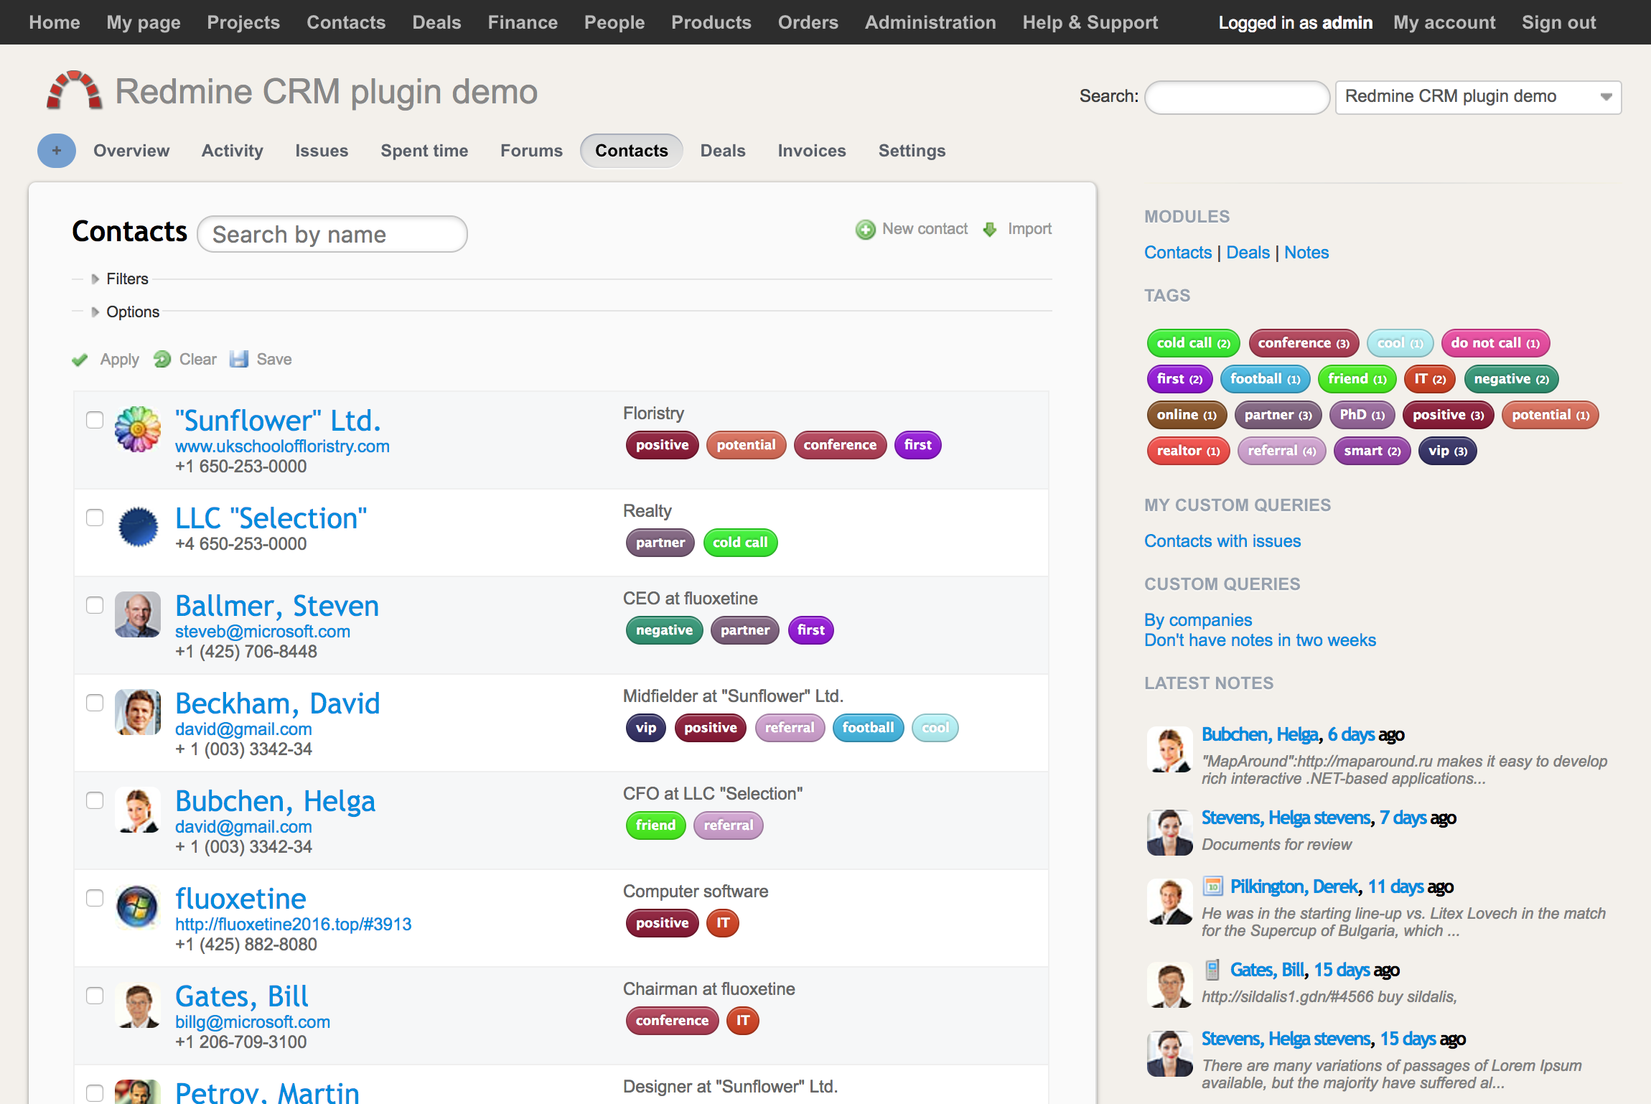
Task: Click the Sunflower Ltd. flower avatar
Action: tap(138, 429)
